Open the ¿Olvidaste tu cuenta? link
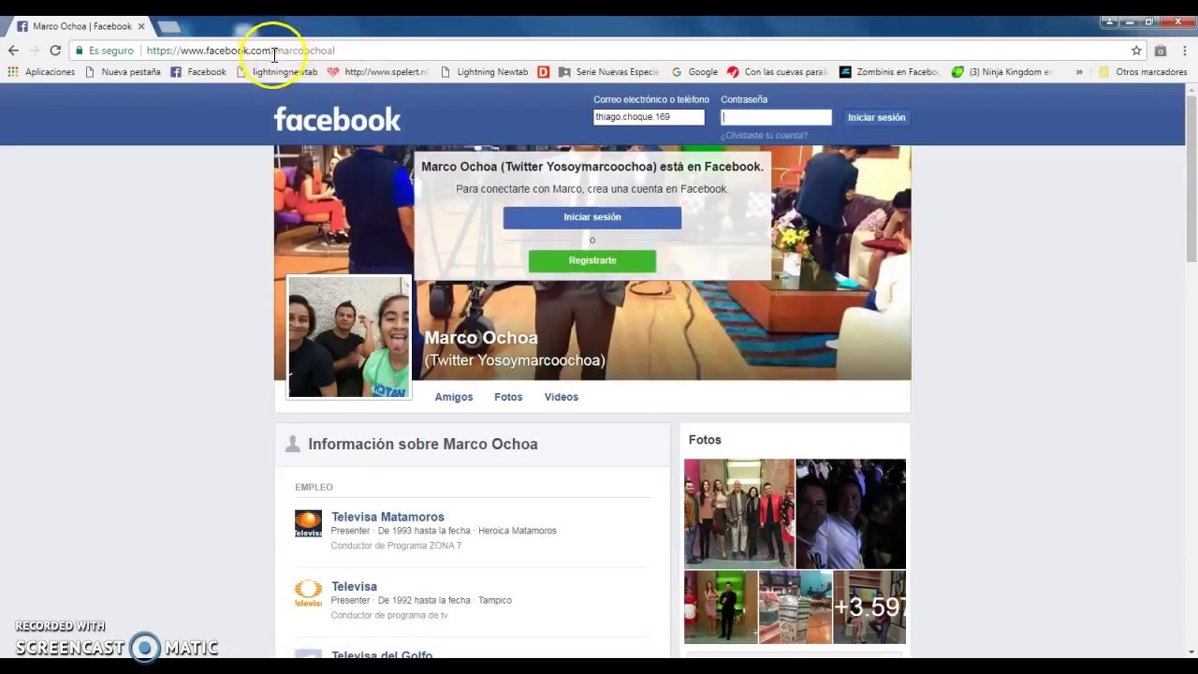This screenshot has width=1198, height=674. click(x=764, y=136)
